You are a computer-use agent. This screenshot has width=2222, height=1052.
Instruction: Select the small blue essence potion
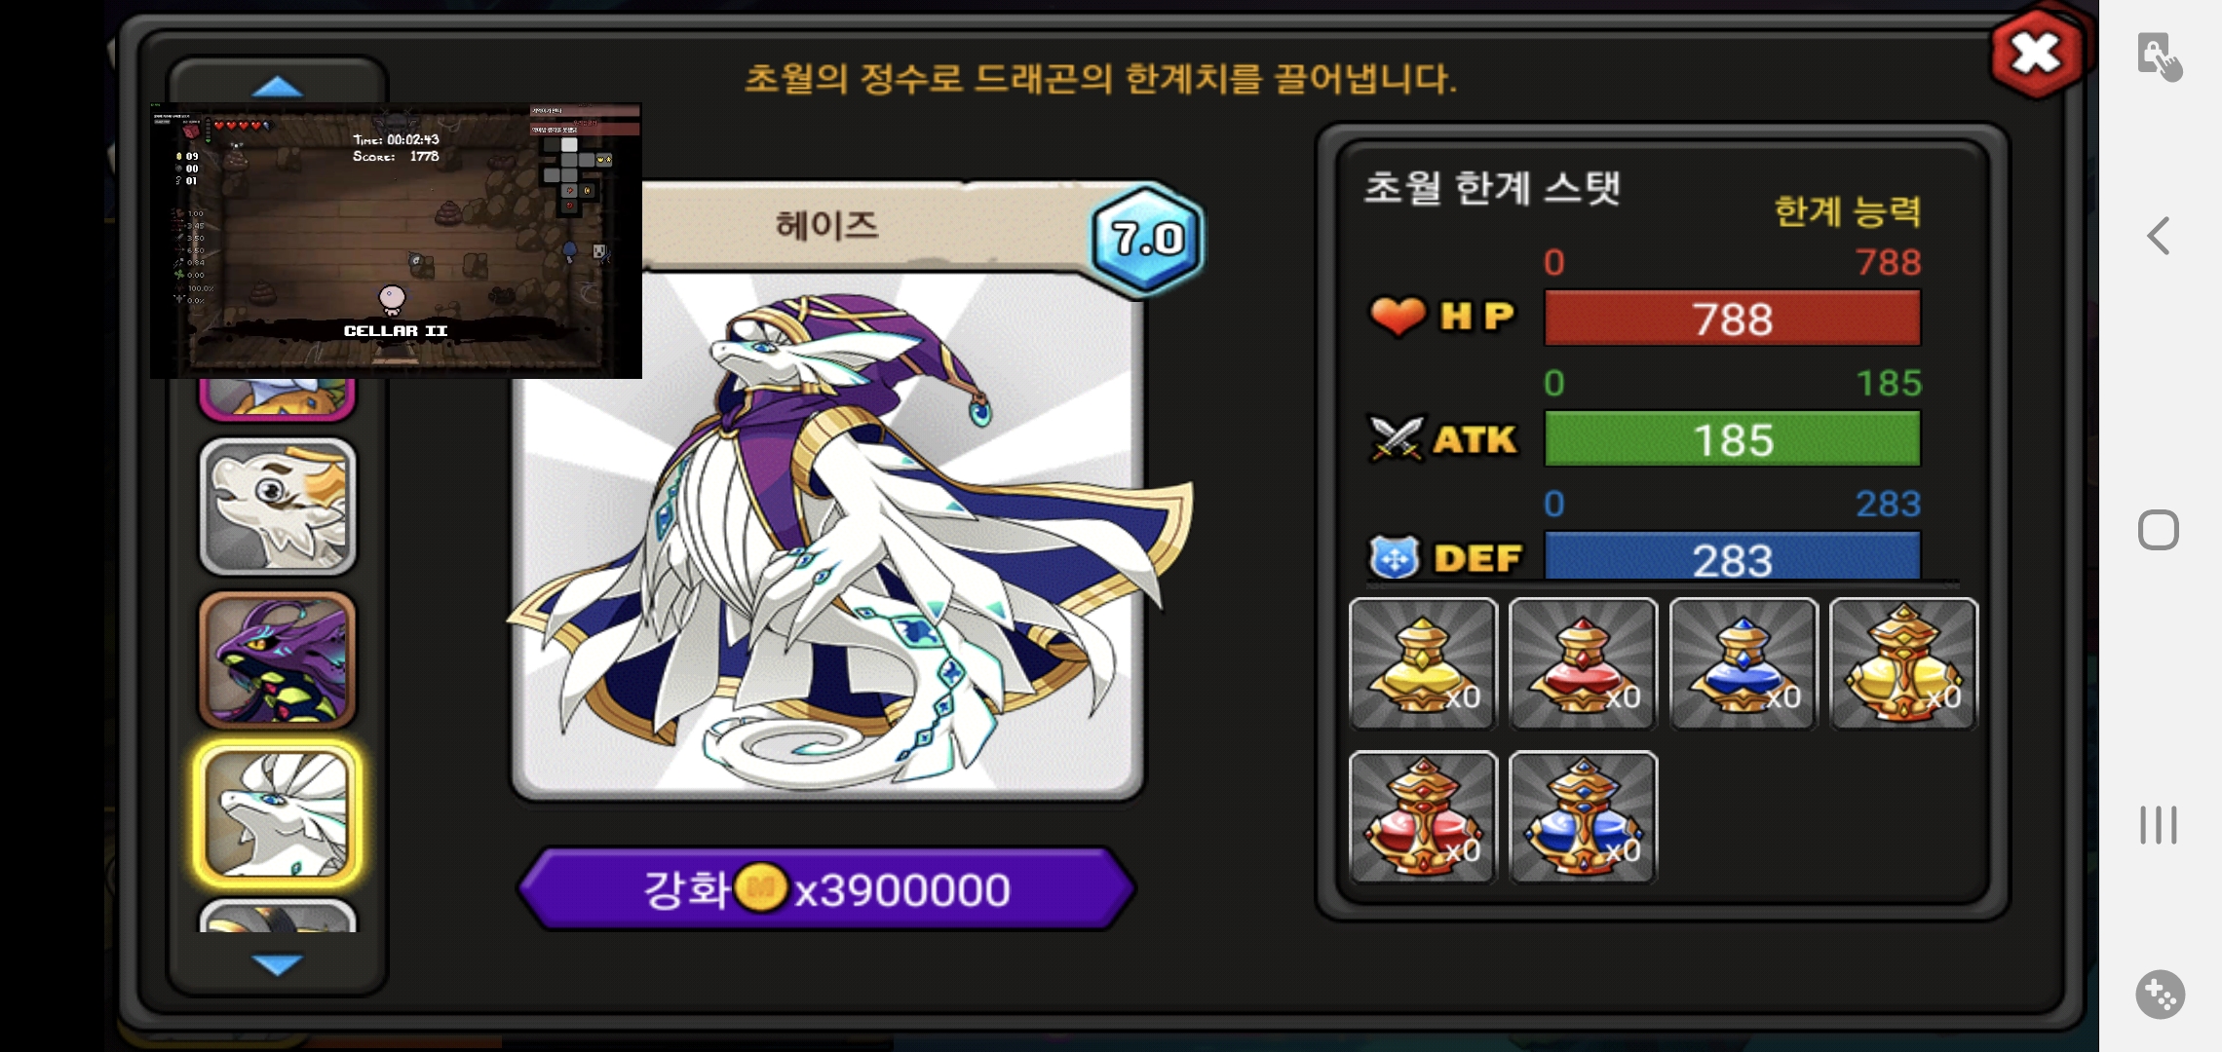[x=1743, y=663]
